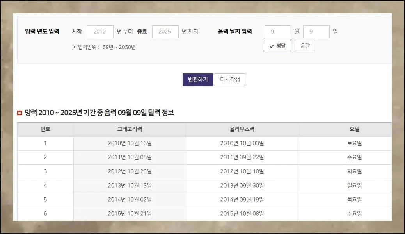Toggle the 평달 (regular month) option

(277, 46)
